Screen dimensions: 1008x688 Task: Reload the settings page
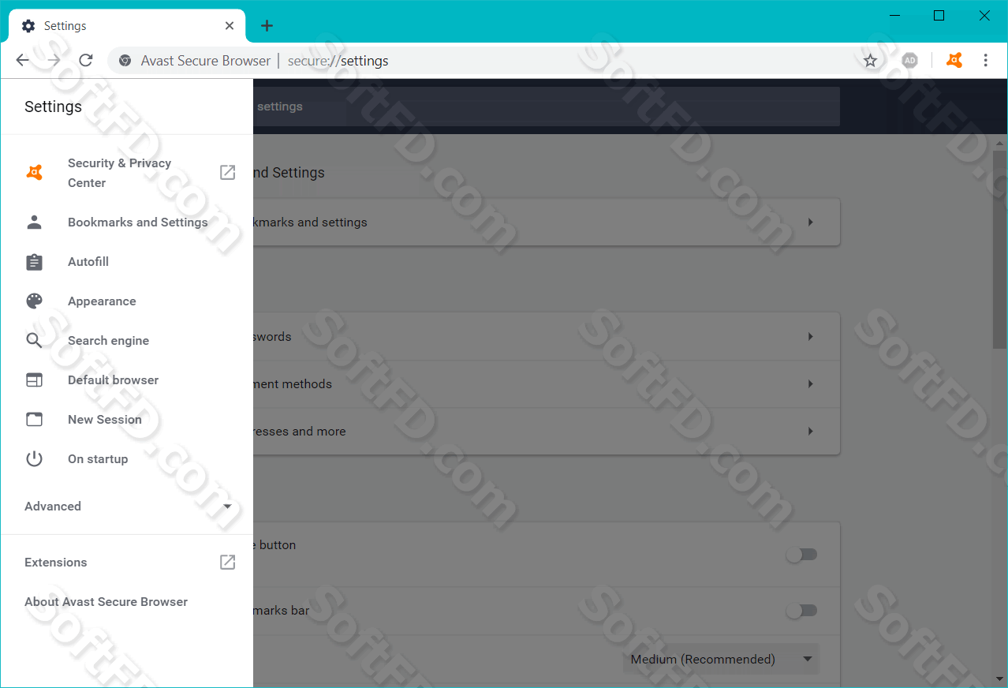click(86, 60)
